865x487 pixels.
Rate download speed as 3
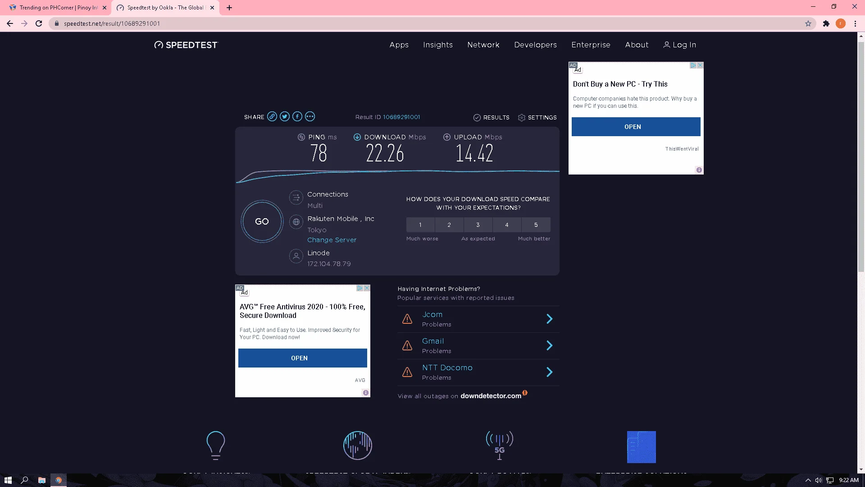[x=478, y=225]
